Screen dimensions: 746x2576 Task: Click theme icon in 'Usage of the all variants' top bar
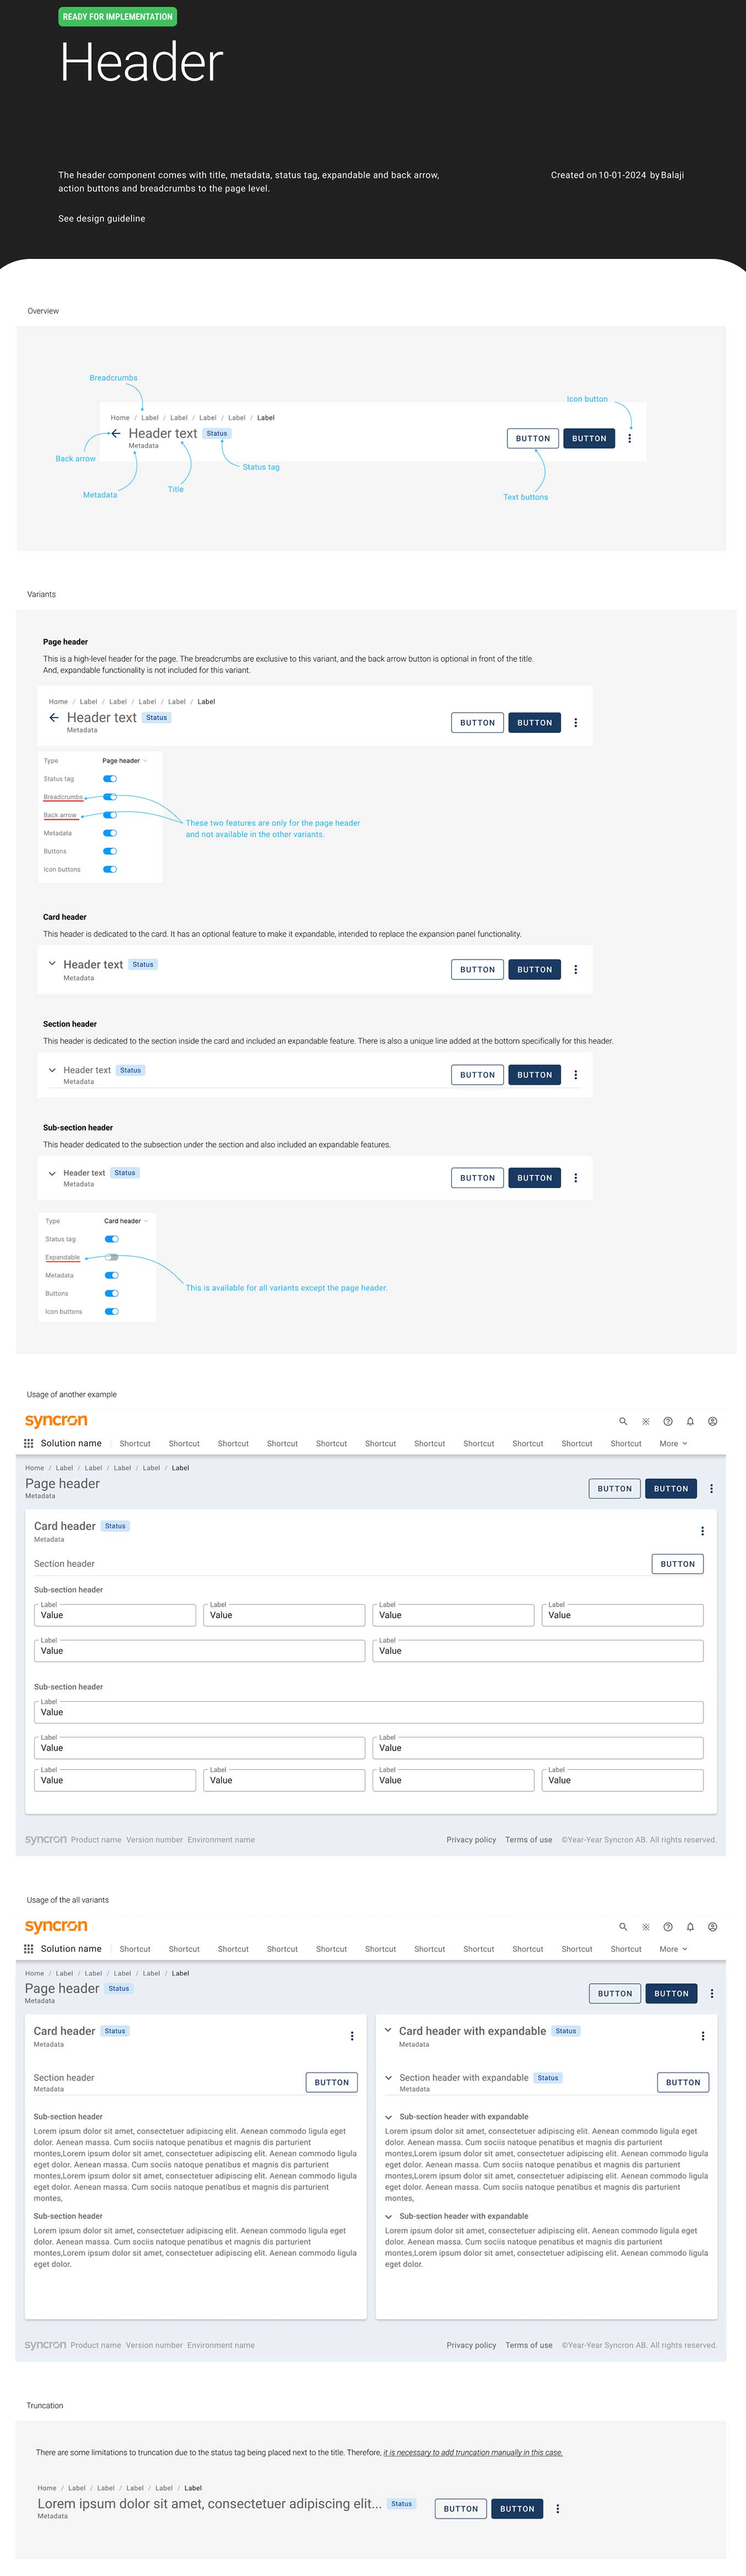(646, 1926)
